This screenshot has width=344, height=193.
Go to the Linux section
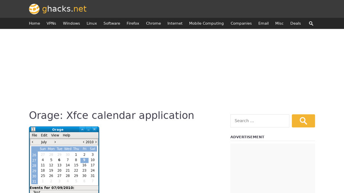[x=92, y=23]
